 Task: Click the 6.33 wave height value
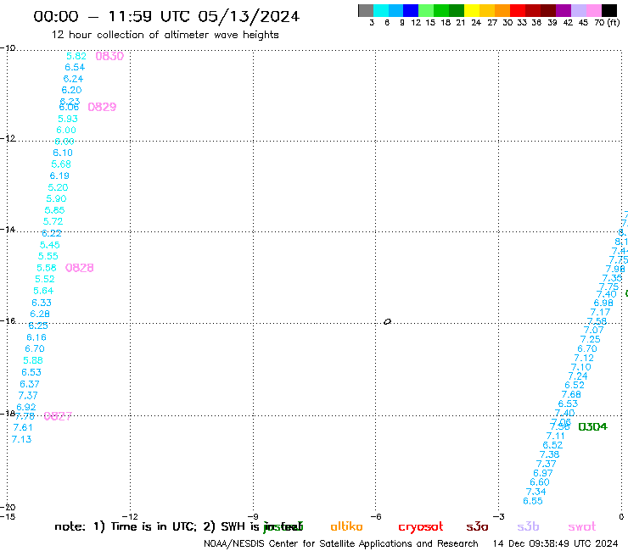[x=42, y=303]
